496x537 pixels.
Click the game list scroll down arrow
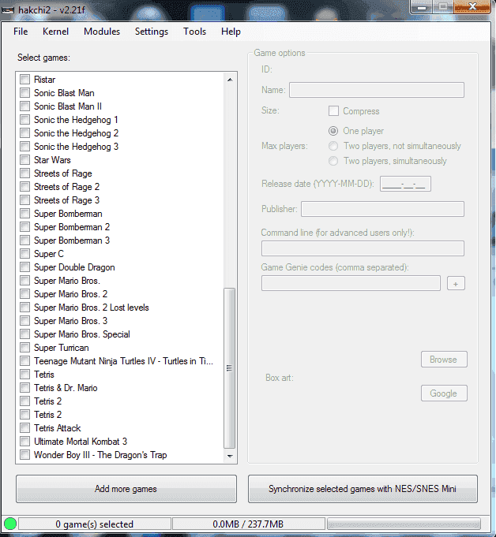tap(230, 456)
